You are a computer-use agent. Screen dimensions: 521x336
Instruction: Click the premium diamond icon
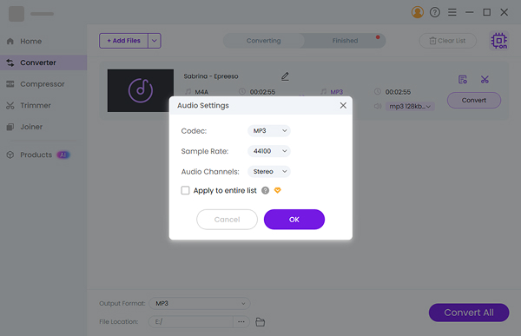point(278,190)
